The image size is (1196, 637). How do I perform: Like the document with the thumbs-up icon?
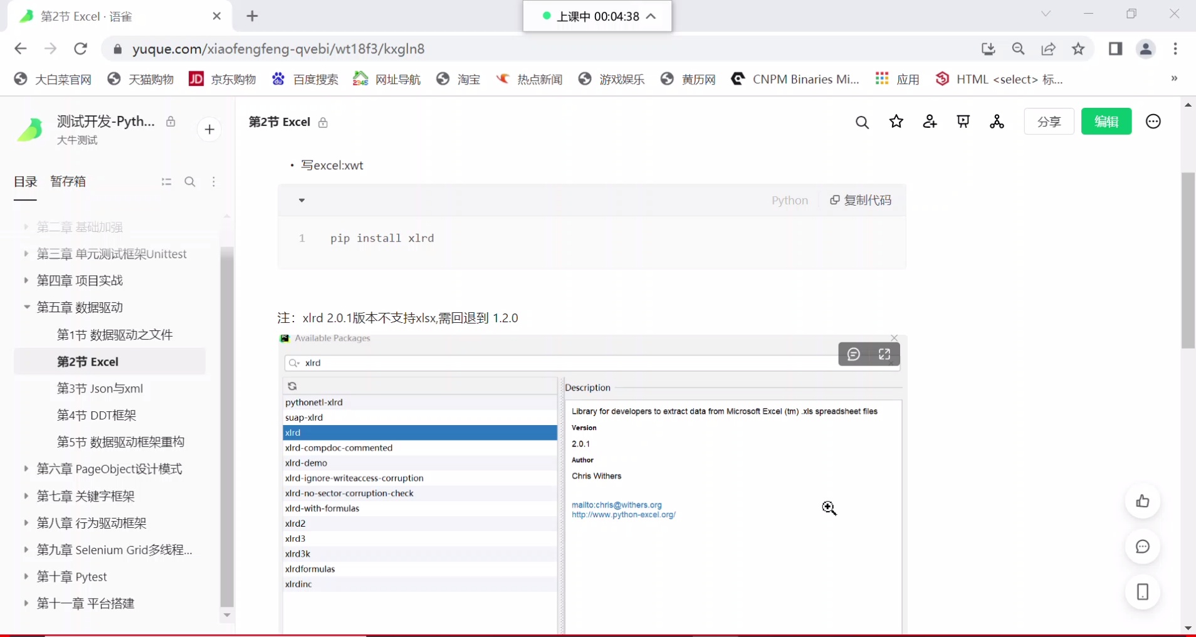tap(1143, 501)
